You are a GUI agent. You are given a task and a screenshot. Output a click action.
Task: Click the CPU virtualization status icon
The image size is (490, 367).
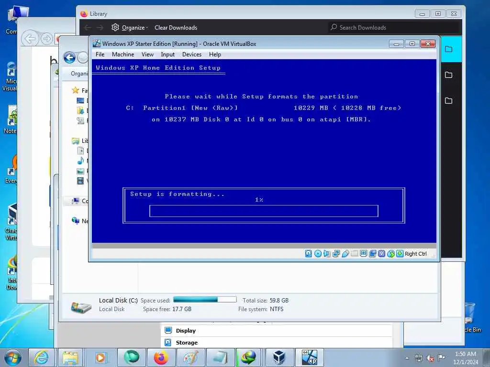pos(381,254)
